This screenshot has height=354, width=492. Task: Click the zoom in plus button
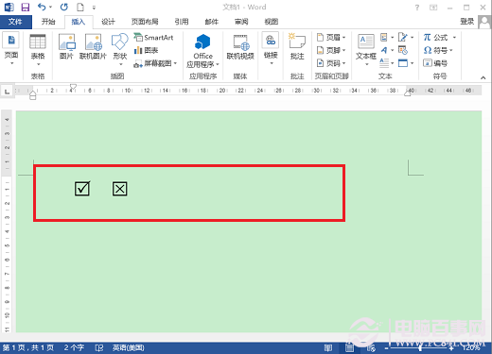pos(451,348)
